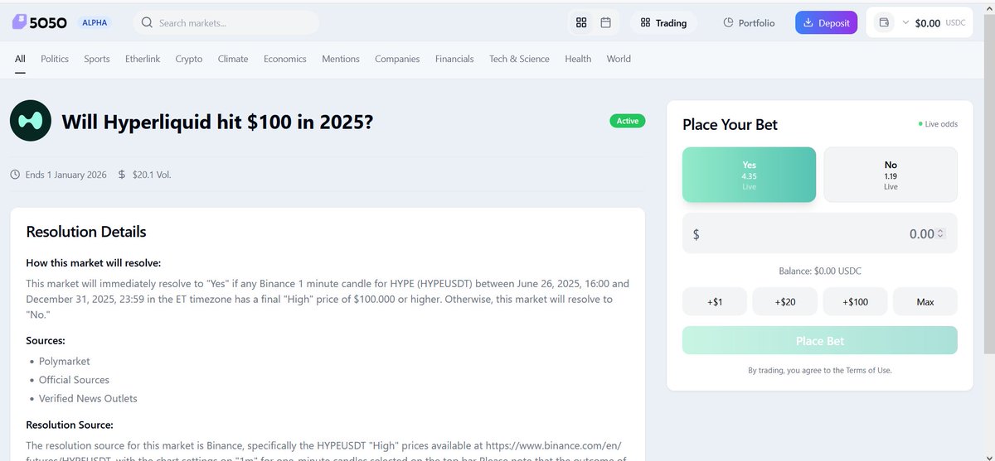Switch to calendar view icon
The image size is (995, 461).
pos(606,22)
